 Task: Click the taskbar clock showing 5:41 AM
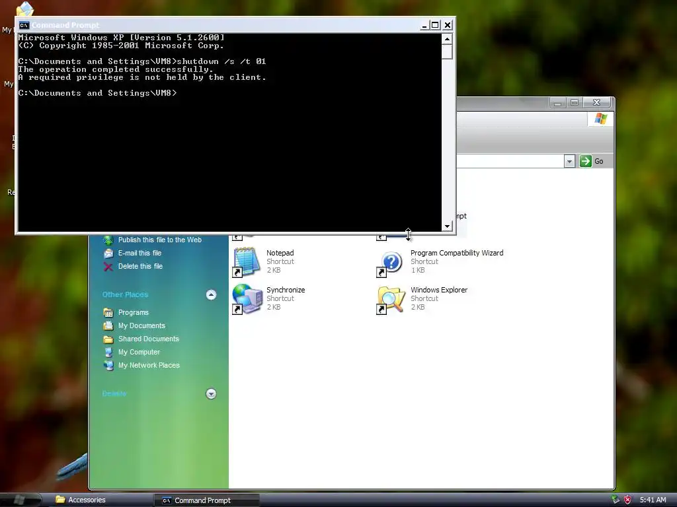tap(653, 500)
